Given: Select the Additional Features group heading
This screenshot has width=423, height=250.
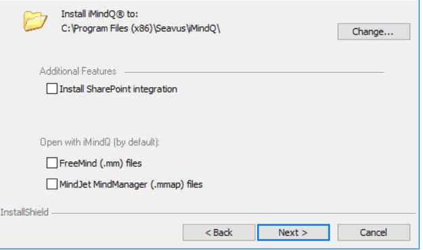Looking at the screenshot, I should coord(78,71).
